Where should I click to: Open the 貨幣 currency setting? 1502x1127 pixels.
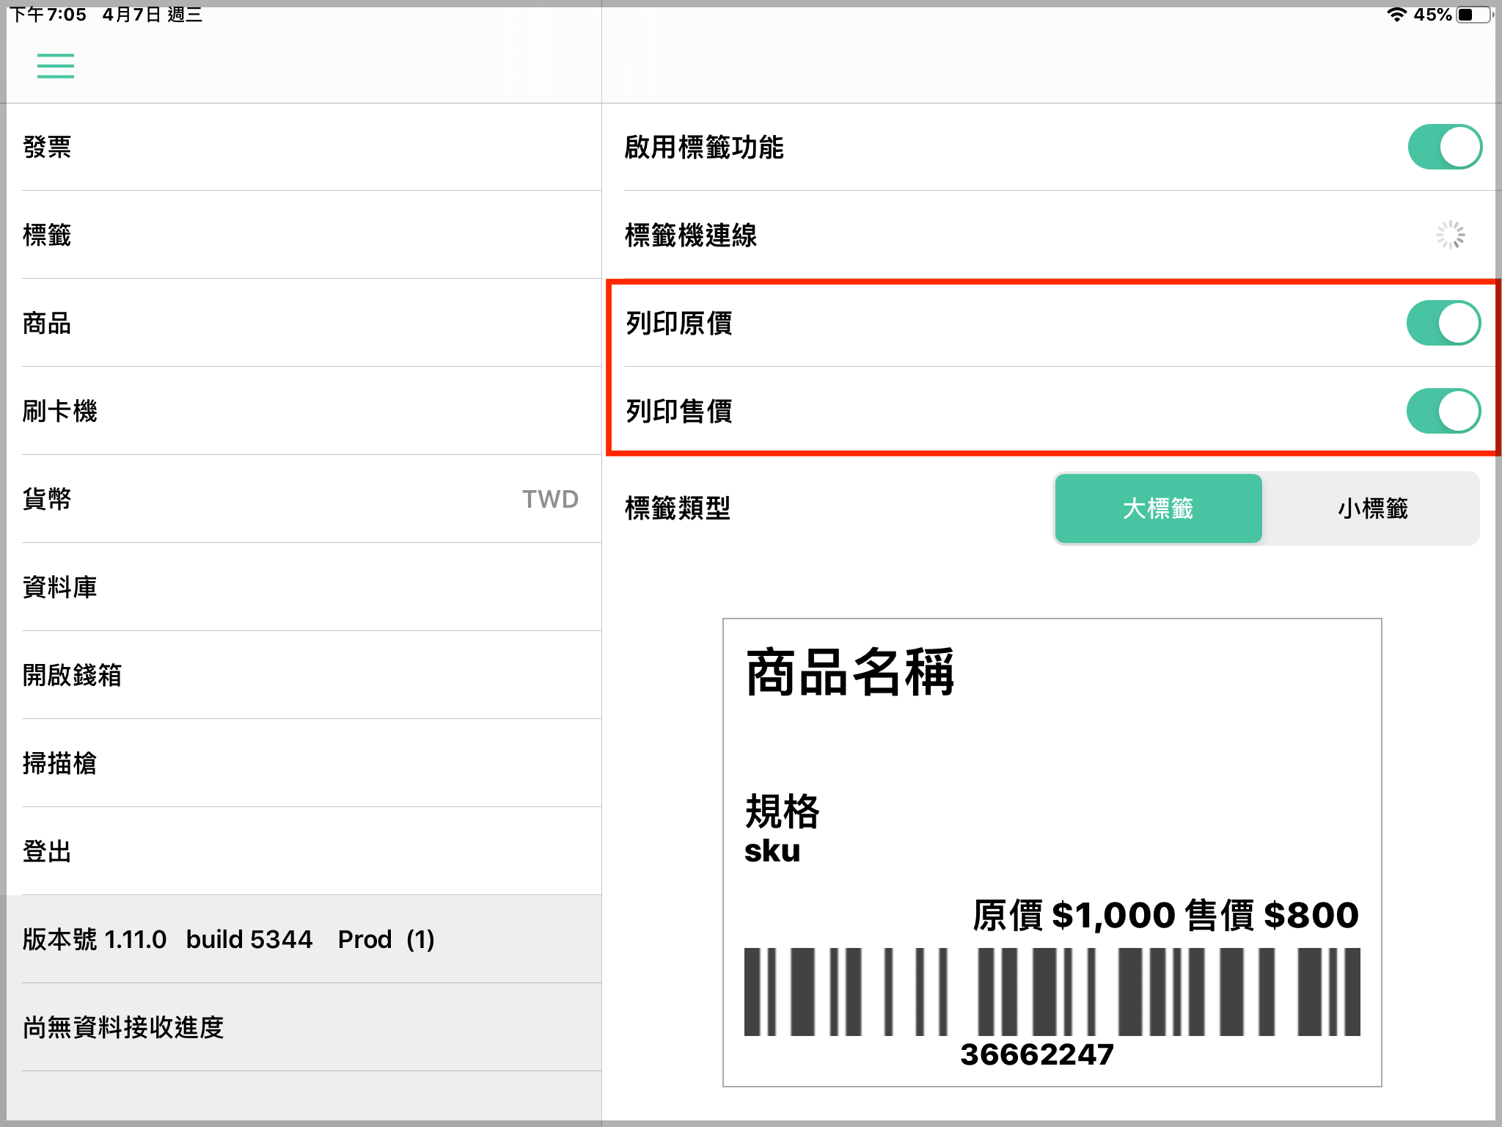coord(304,499)
